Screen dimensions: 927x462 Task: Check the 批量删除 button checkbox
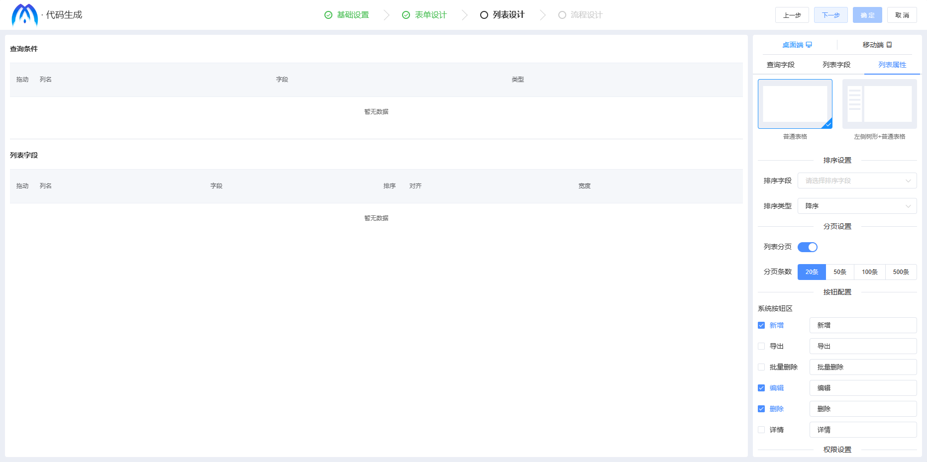click(761, 367)
